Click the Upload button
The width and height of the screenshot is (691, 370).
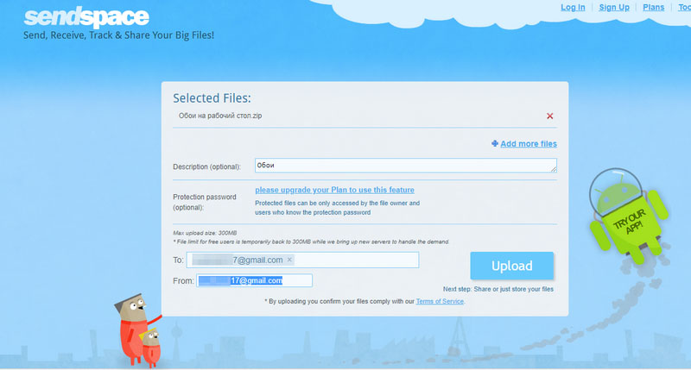(511, 266)
